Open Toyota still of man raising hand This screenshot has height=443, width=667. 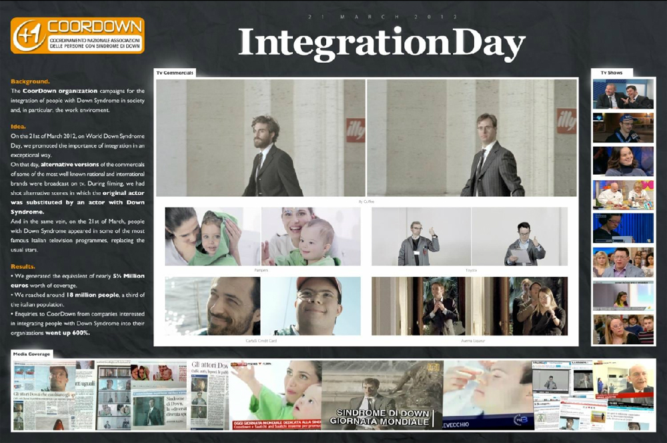[x=421, y=237]
